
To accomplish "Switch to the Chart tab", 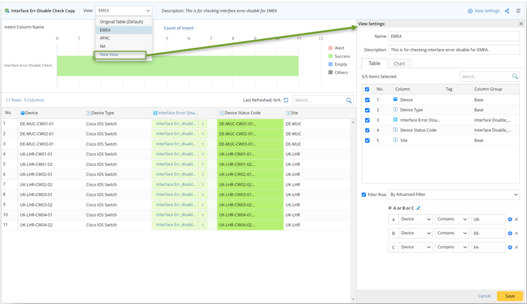I will 399,63.
